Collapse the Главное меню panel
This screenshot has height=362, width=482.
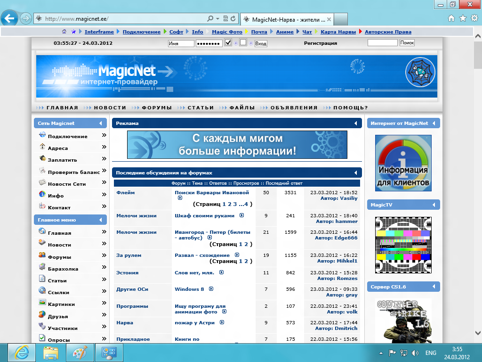pos(101,220)
